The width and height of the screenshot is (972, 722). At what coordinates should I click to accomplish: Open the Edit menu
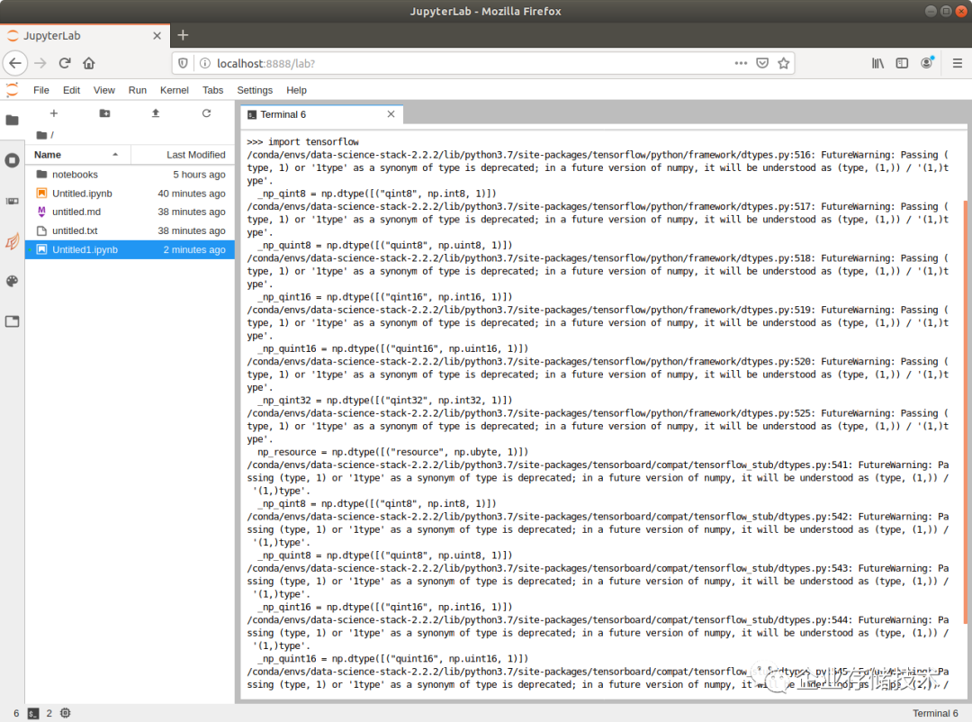pos(71,90)
